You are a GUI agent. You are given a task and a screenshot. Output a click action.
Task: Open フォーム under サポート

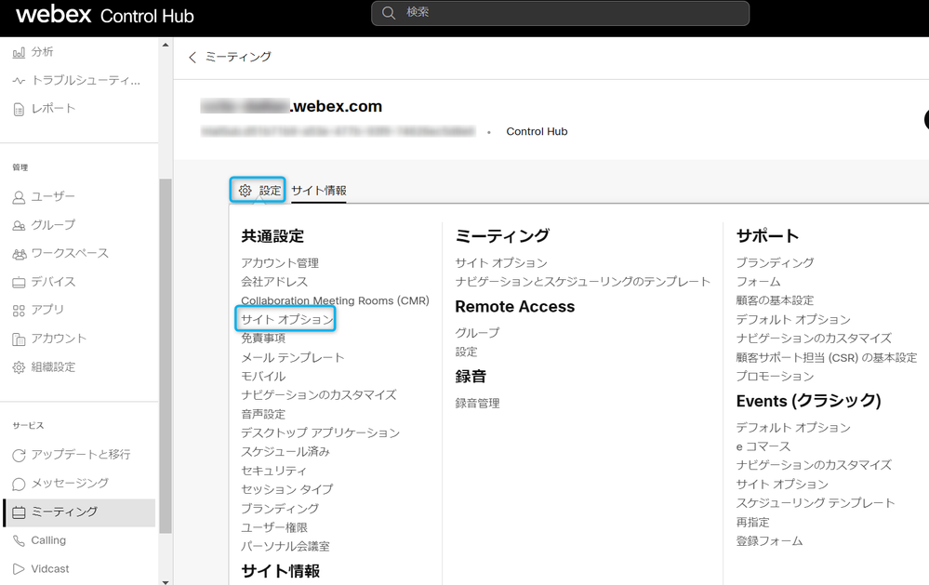(759, 282)
